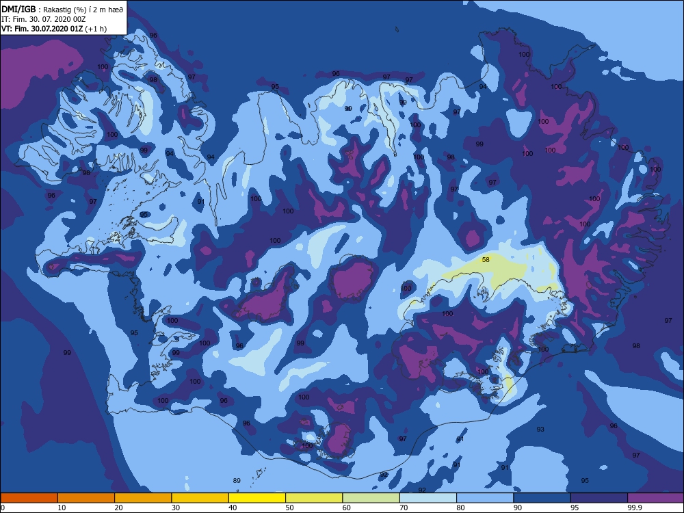Click the '60' label on the legend scale

(347, 508)
